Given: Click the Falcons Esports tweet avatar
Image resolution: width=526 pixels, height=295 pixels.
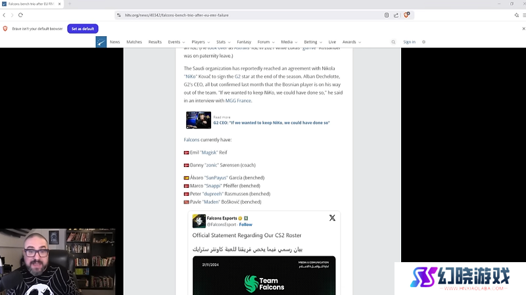Looking at the screenshot, I should (199, 221).
